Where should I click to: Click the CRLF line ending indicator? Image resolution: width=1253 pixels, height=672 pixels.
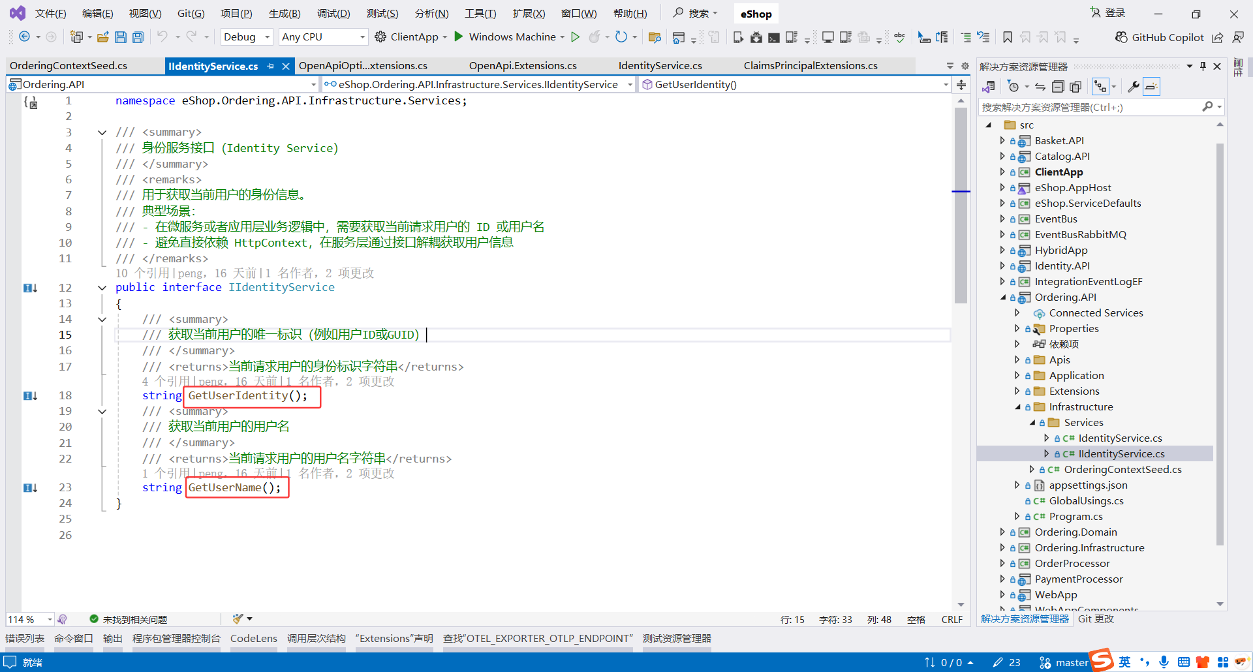click(952, 620)
